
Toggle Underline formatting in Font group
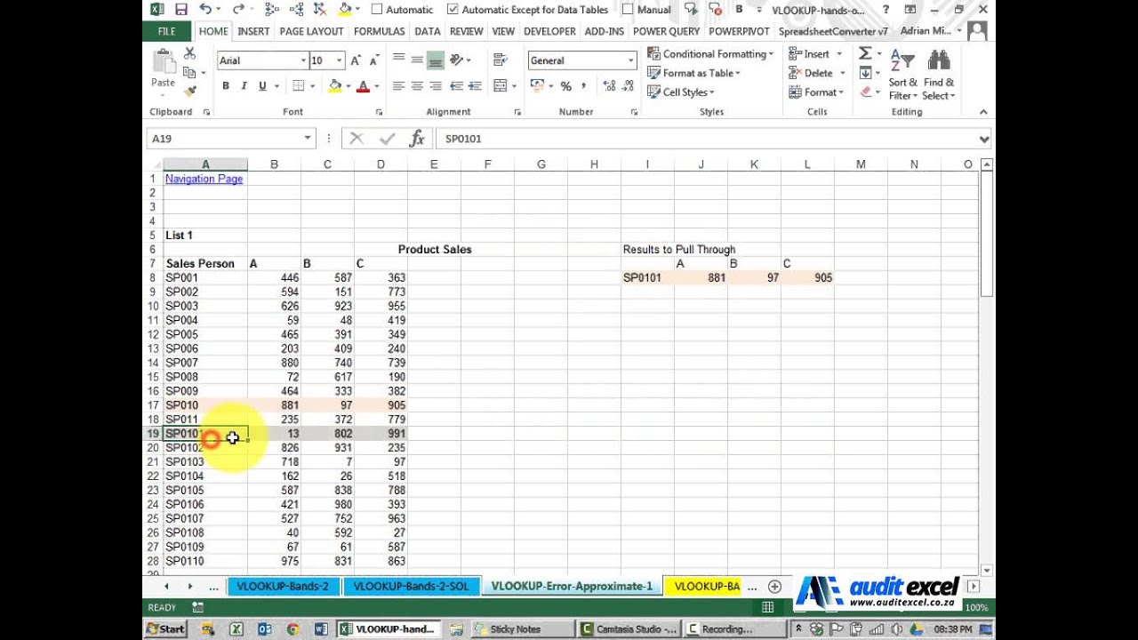262,86
